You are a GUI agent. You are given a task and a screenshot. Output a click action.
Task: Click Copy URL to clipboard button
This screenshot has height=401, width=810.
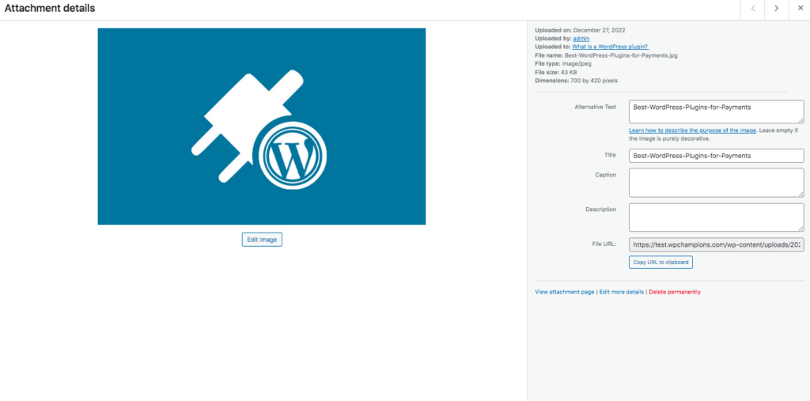pyautogui.click(x=660, y=263)
